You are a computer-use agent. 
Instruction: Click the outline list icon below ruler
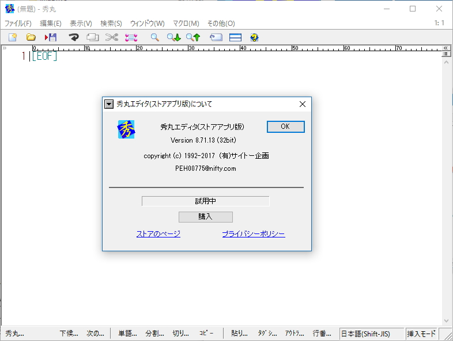point(446,54)
